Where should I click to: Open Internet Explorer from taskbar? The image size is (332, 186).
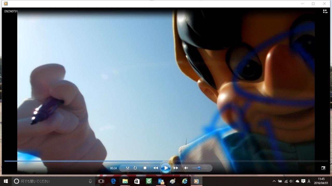184,181
